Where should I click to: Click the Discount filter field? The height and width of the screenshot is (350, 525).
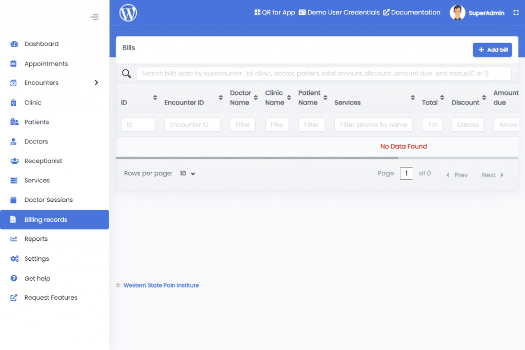coord(468,125)
